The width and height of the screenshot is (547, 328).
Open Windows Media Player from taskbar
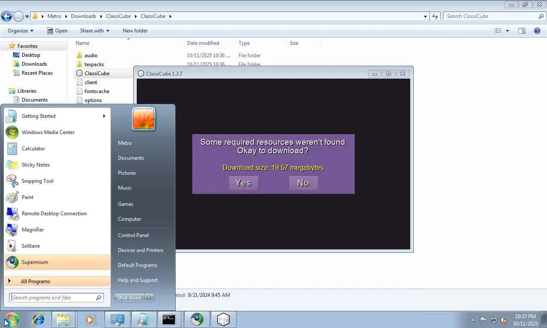[90, 319]
